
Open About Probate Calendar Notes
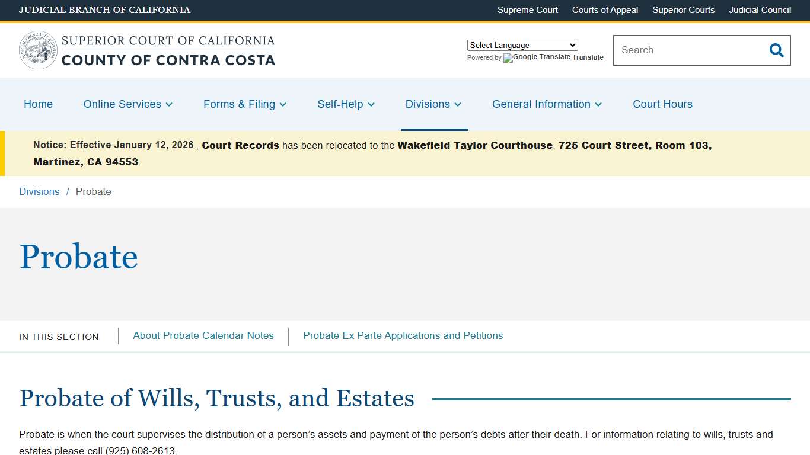[203, 335]
